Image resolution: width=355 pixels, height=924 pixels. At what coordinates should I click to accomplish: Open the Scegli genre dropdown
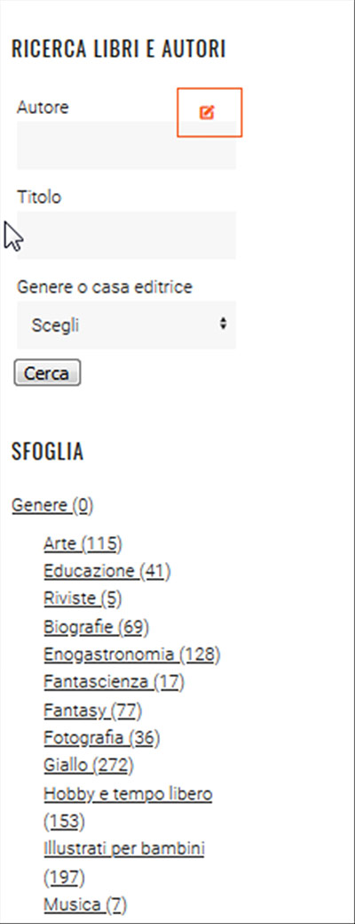(126, 325)
